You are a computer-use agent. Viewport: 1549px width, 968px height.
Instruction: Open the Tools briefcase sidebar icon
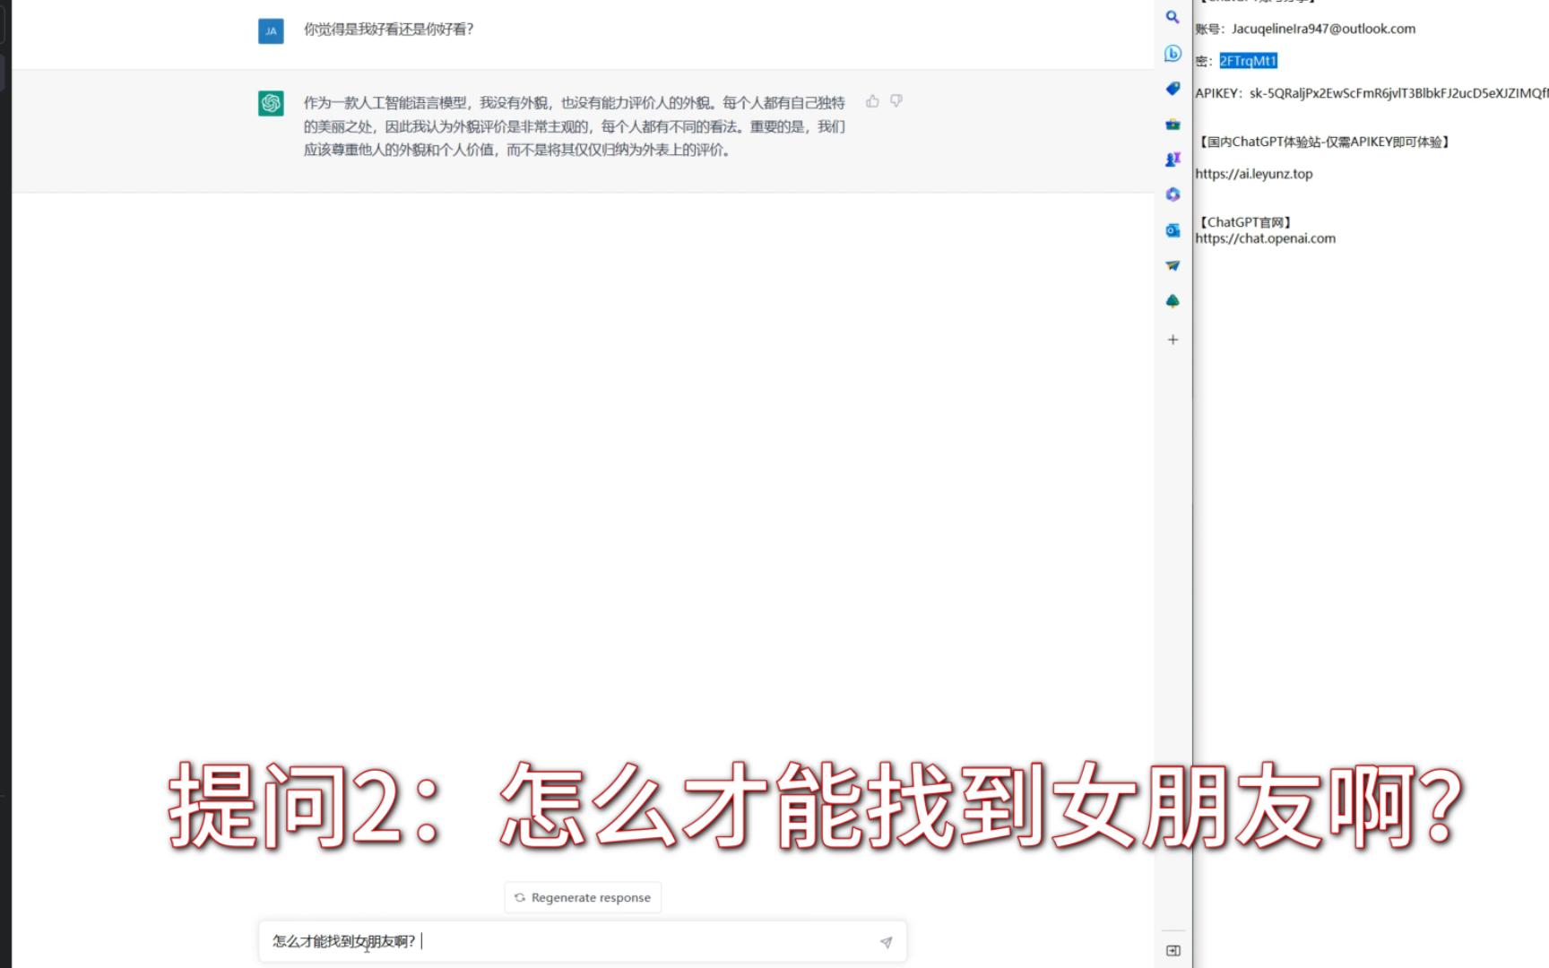1173,125
